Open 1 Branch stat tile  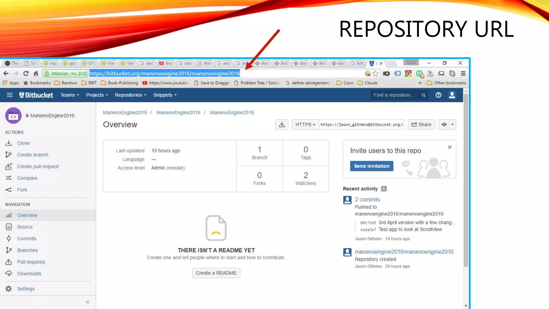coord(259,153)
